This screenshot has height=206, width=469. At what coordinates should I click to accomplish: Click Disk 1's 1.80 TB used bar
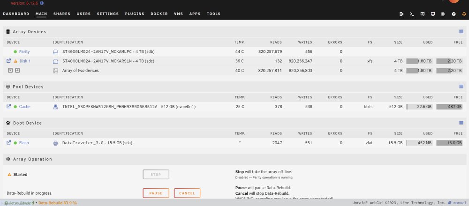pos(419,61)
